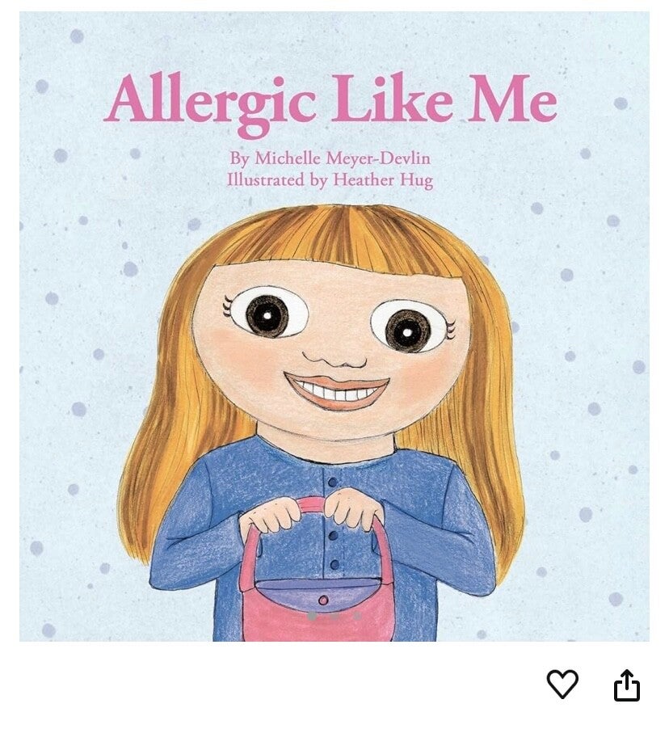Viewport: 669px width, 729px height.
Task: Like this product with the heart outline
Action: [562, 684]
